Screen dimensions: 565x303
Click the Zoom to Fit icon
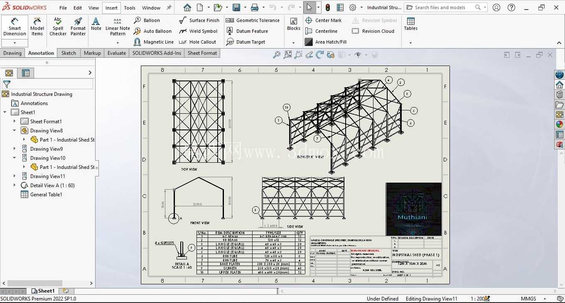click(277, 55)
